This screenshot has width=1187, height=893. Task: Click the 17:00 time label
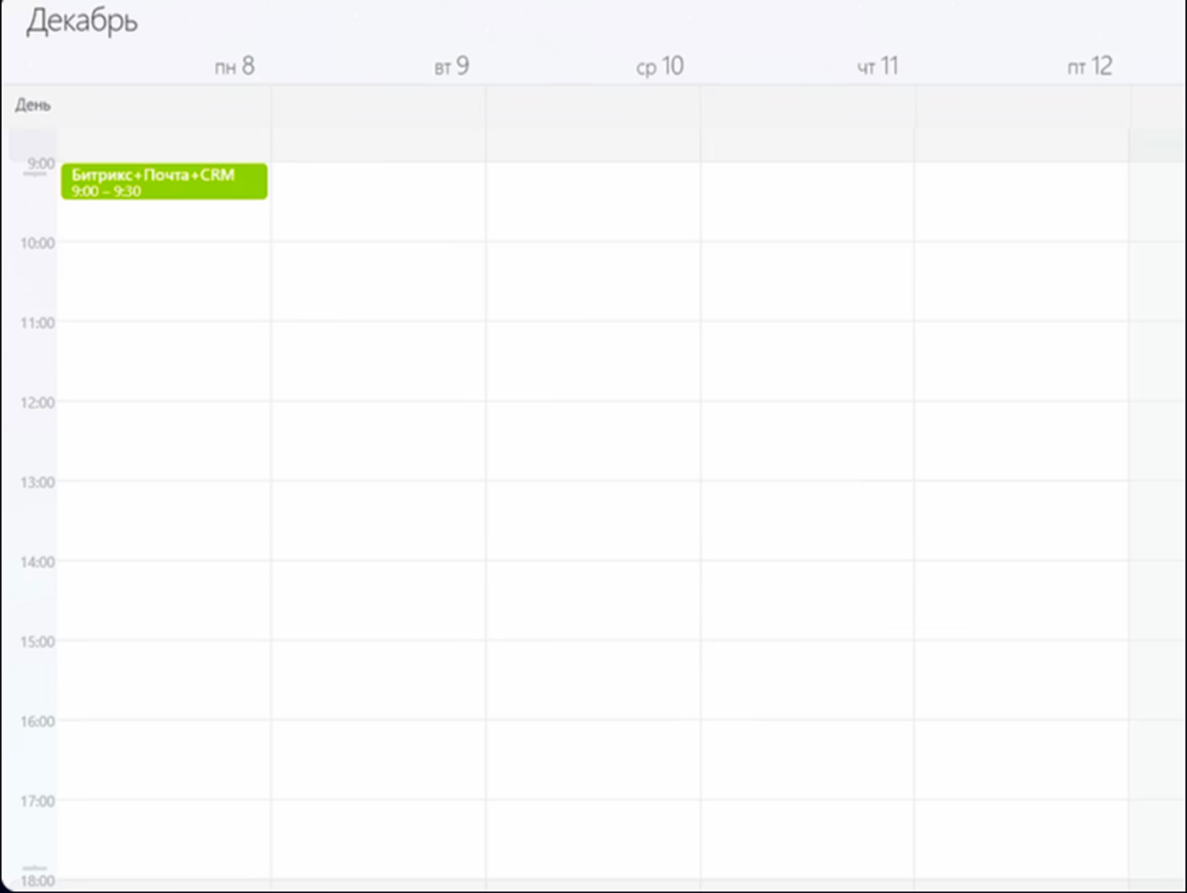37,801
